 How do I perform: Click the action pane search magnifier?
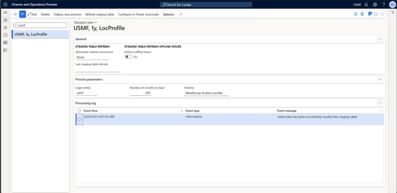click(x=181, y=14)
